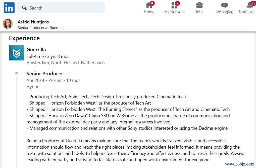Select the Jobs menu label
The width and height of the screenshot is (256, 168).
tap(199, 12)
